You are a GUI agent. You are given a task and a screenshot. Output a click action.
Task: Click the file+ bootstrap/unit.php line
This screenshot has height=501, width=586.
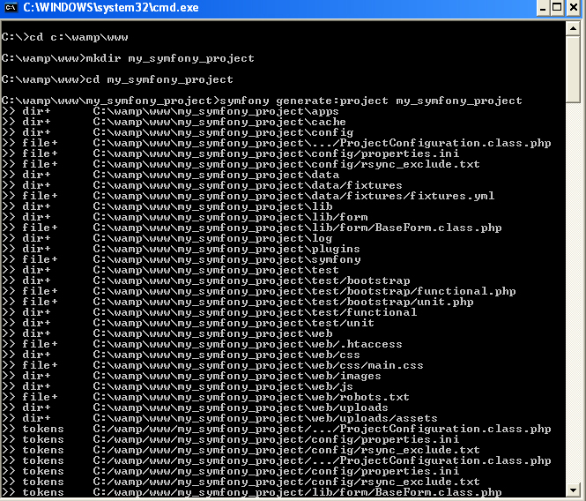[x=238, y=302]
